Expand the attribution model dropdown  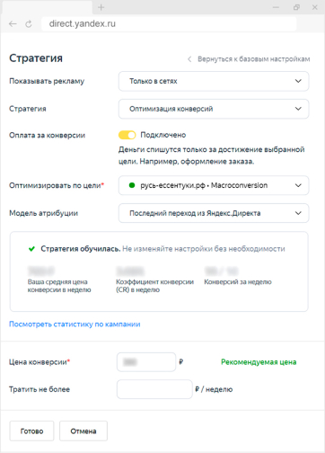pyautogui.click(x=214, y=213)
